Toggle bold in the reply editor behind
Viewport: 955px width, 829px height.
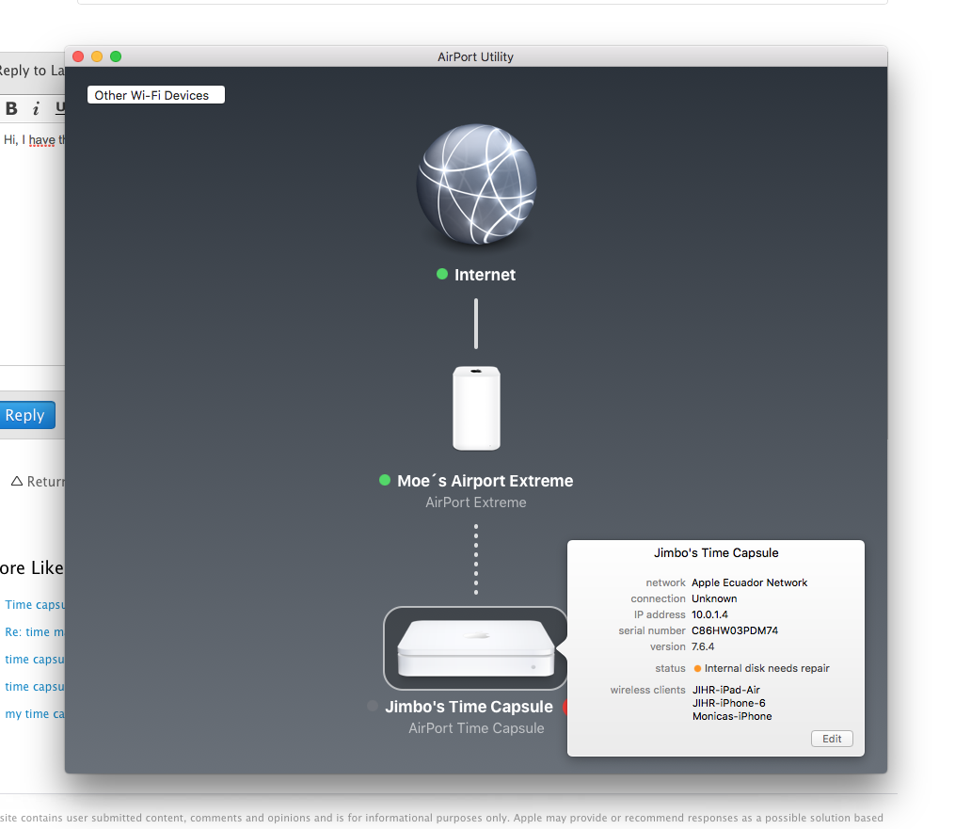[11, 108]
